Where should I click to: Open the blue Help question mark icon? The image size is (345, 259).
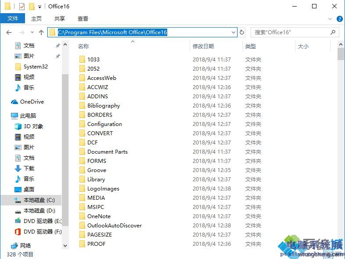click(339, 19)
